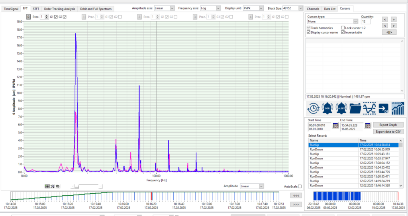Open Order Tracking Analysis tab
Screen dimensions: 408x216
pos(59,9)
